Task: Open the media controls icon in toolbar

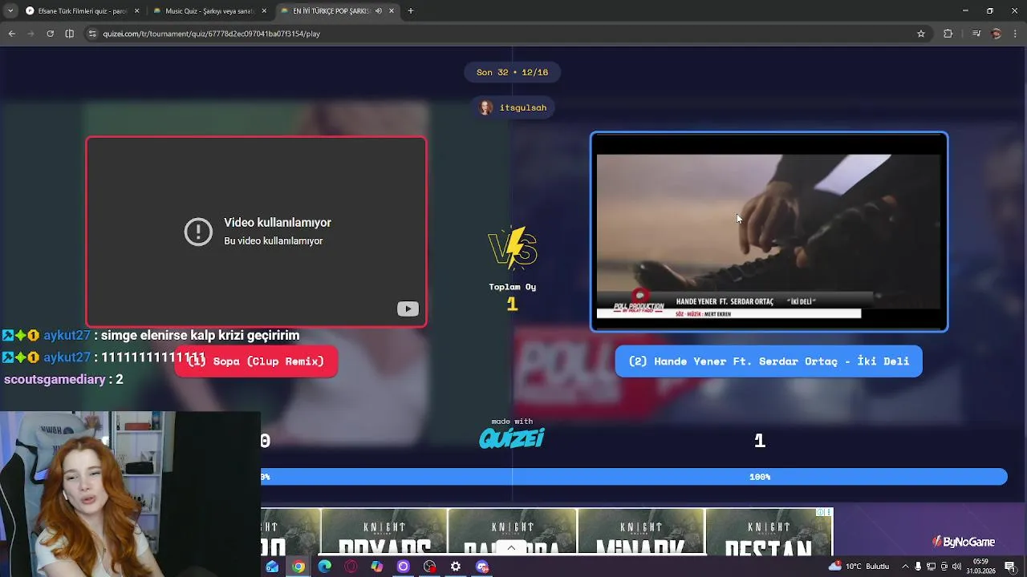Action: pyautogui.click(x=976, y=34)
